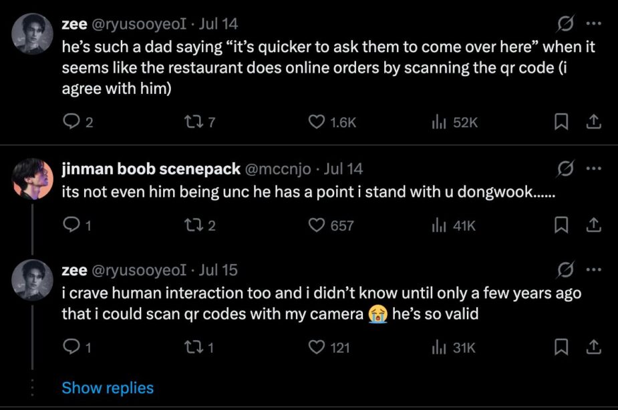This screenshot has height=410, width=618.
Task: Open Jul 15 timestamp on zee's reply
Action: 218,269
